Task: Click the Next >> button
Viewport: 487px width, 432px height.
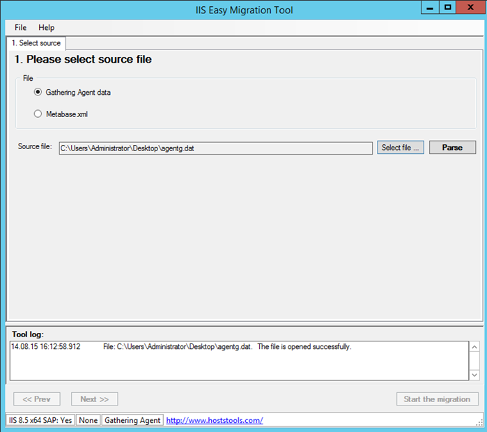Action: point(95,399)
